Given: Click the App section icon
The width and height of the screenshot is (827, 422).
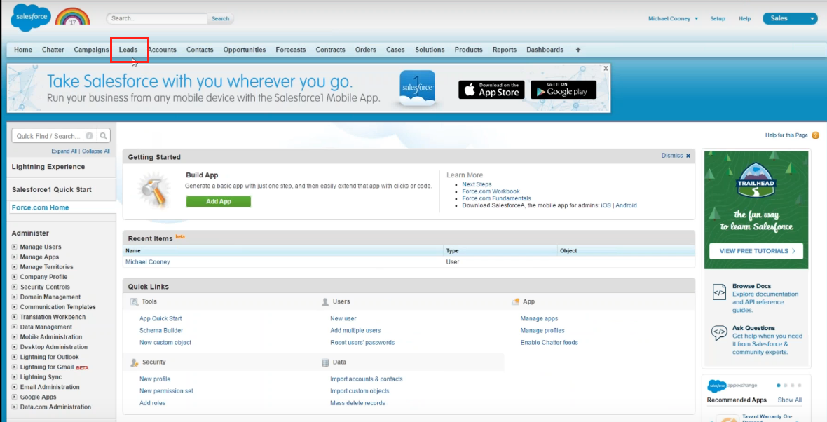Looking at the screenshot, I should (x=516, y=301).
